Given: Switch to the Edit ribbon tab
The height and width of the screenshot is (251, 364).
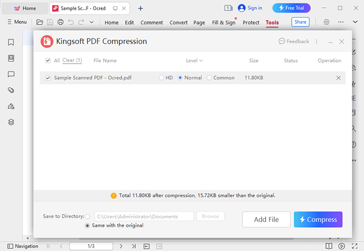Looking at the screenshot, I should point(129,22).
